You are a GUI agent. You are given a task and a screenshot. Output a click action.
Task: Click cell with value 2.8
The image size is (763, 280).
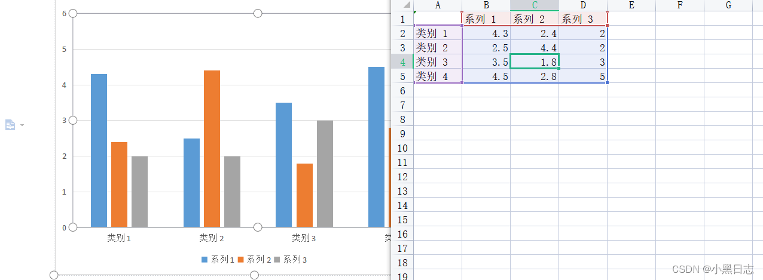tap(535, 76)
